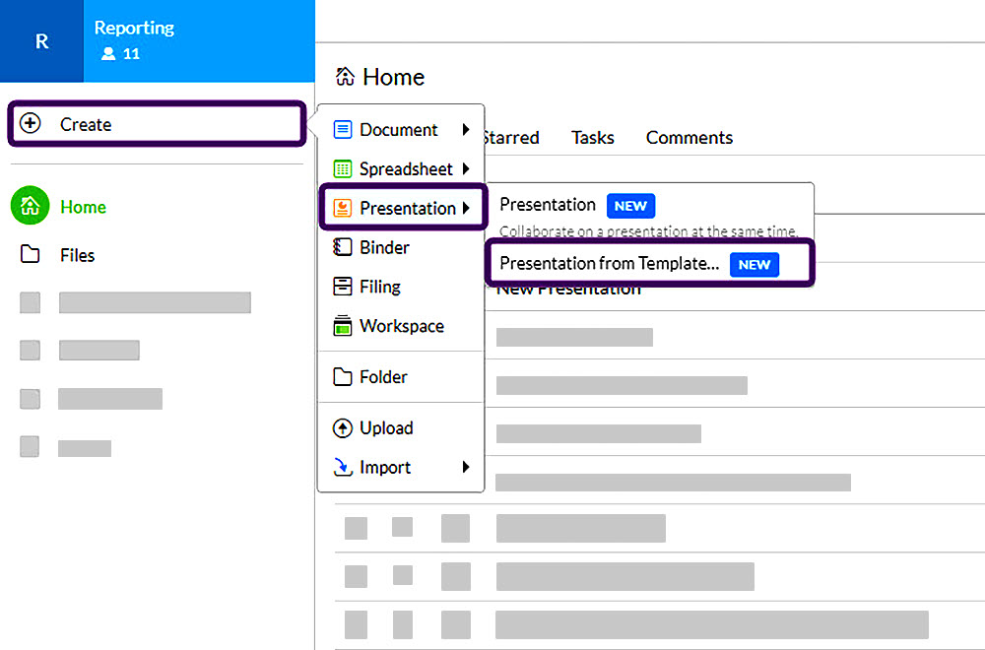Click the Upload arrow icon
The image size is (985, 650).
point(343,428)
